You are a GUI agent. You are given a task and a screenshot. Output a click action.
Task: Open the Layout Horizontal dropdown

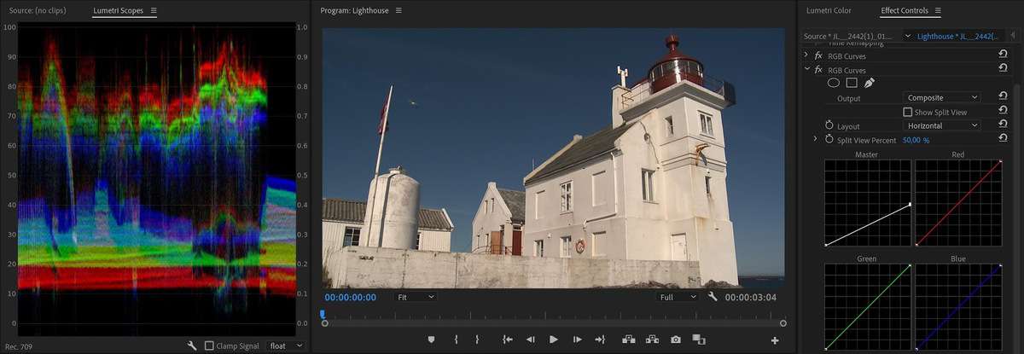pos(942,125)
